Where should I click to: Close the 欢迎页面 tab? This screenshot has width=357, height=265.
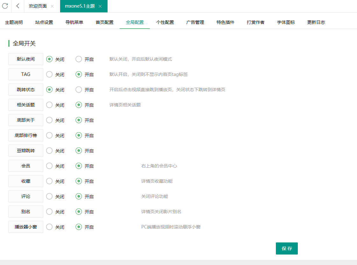pos(52,6)
